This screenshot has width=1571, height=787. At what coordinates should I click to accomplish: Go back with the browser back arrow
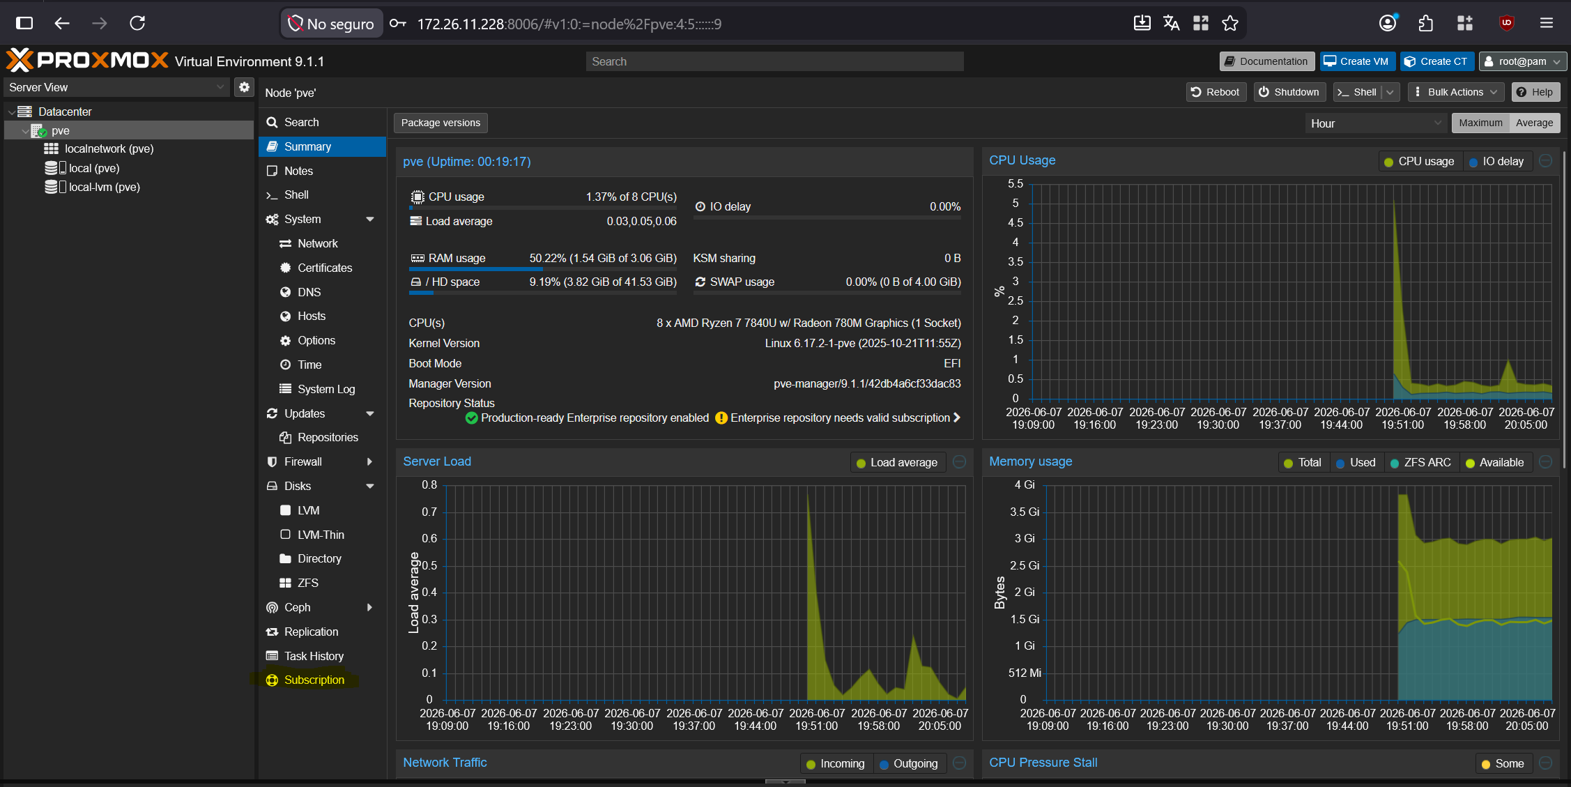62,23
